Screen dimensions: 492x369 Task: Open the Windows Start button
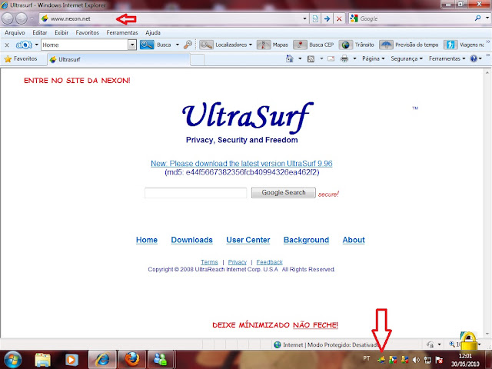tap(12, 360)
